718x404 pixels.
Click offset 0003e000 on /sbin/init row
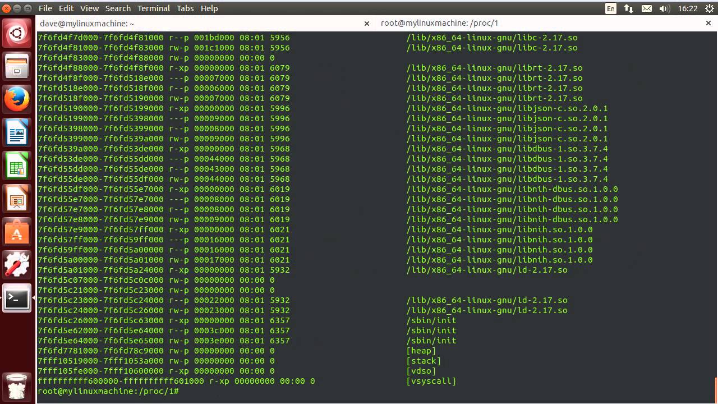pyautogui.click(x=214, y=341)
